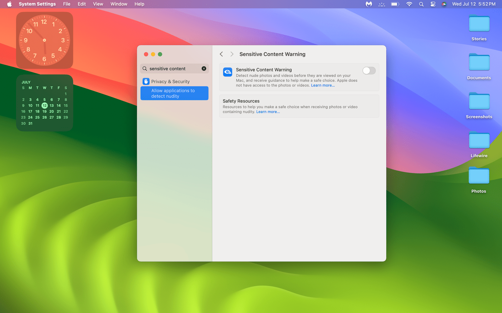Enable Sensitive Content Warning
Viewport: 502px width, 313px height.
[369, 70]
